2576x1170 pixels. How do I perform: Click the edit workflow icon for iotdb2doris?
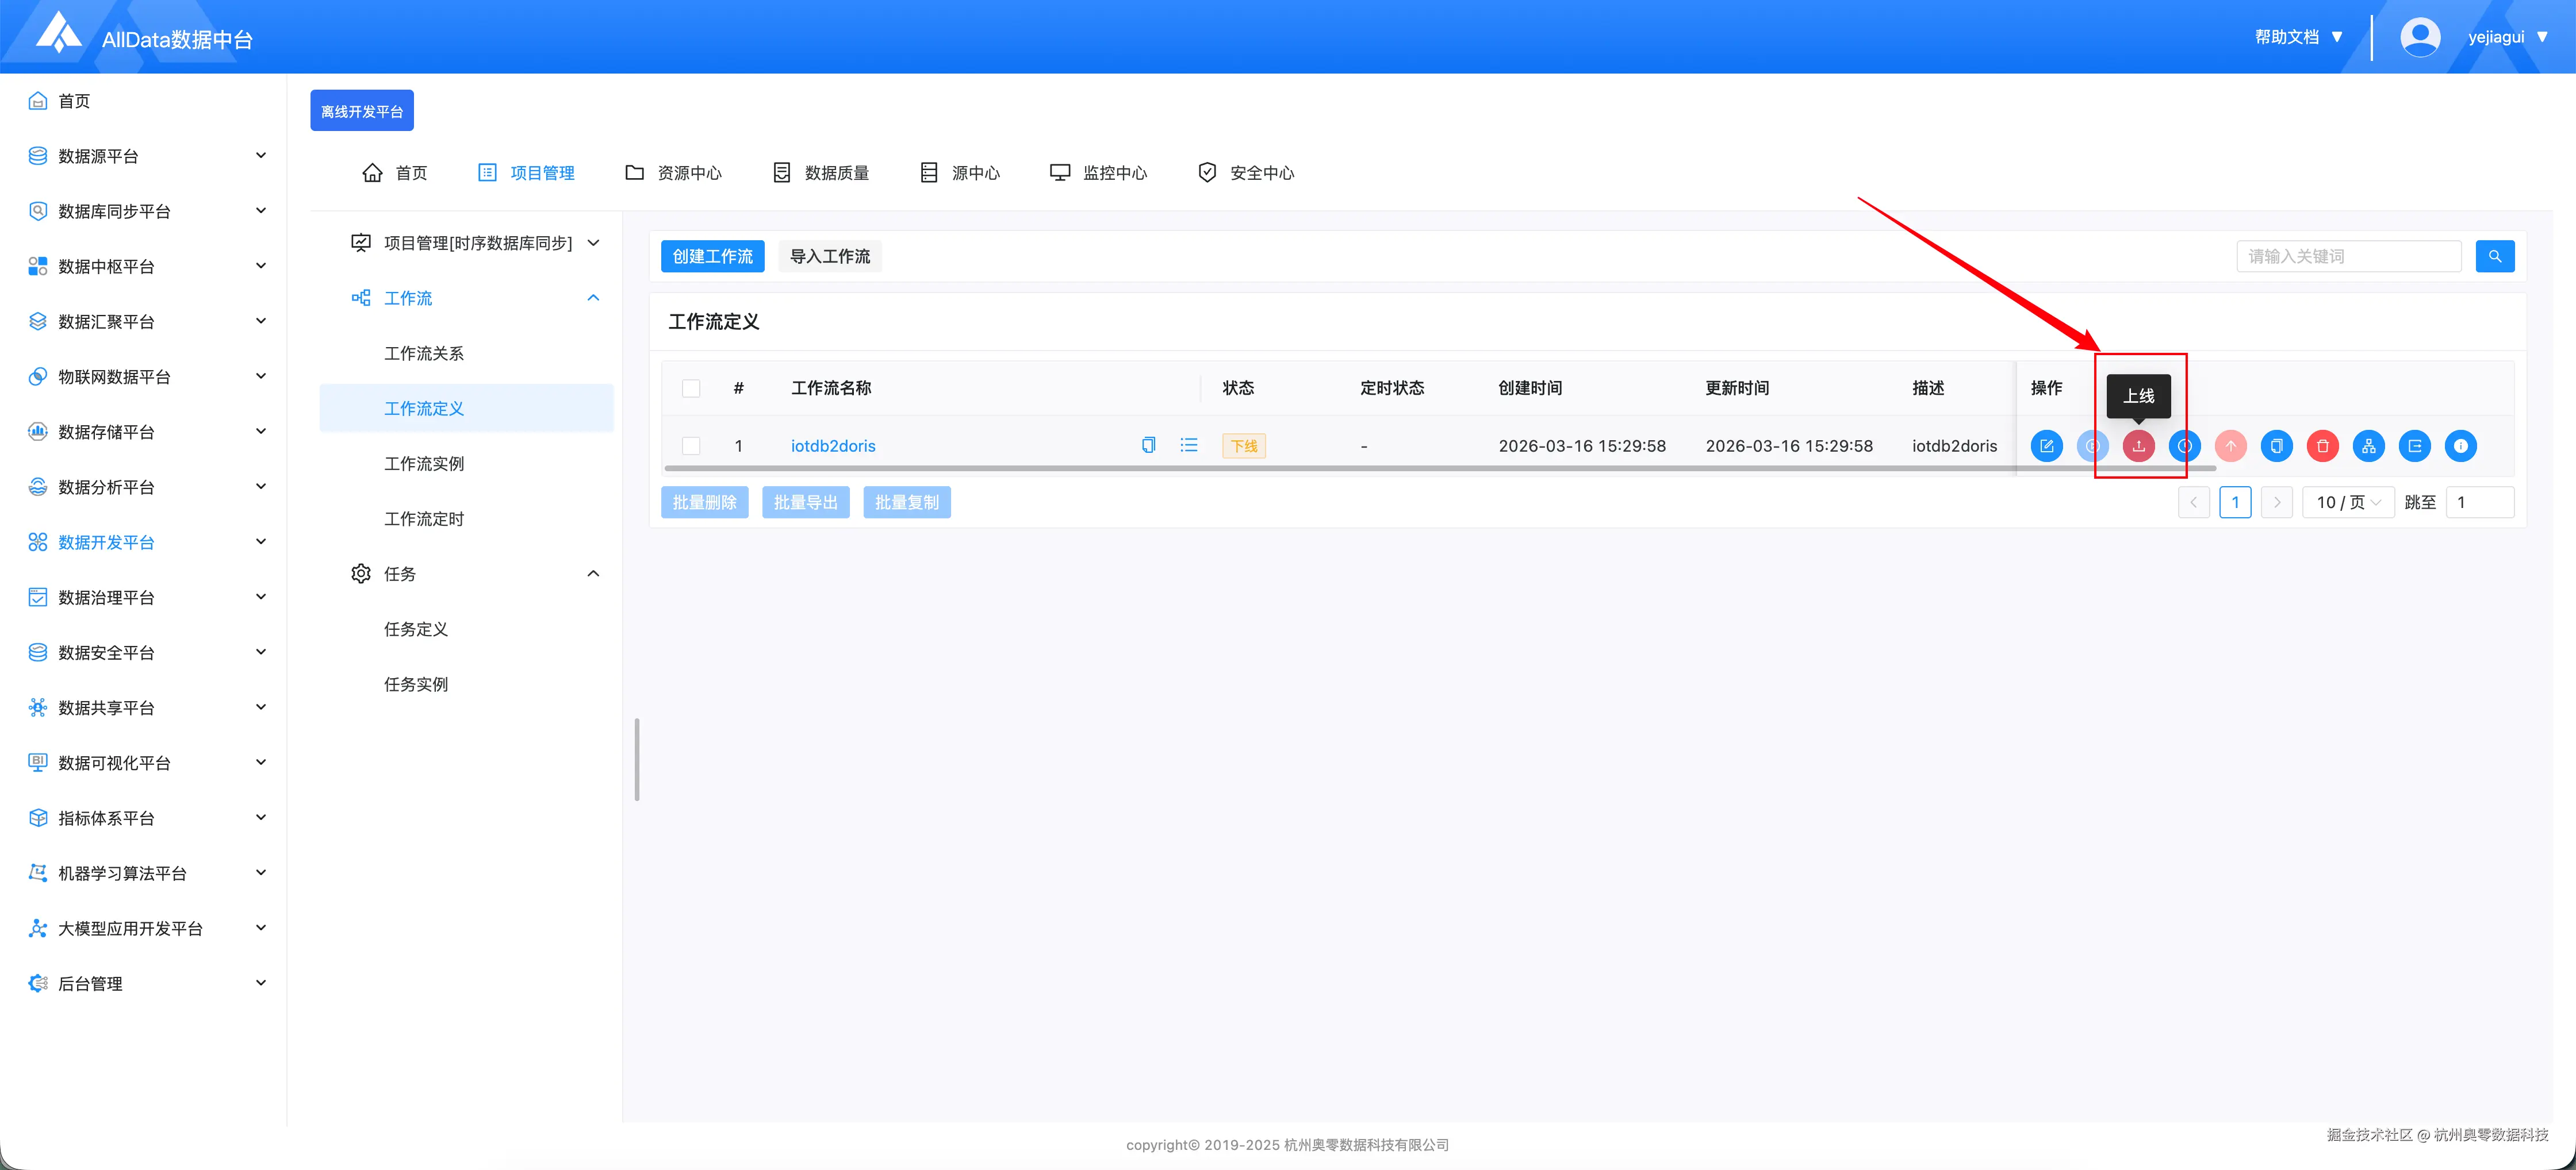2046,445
